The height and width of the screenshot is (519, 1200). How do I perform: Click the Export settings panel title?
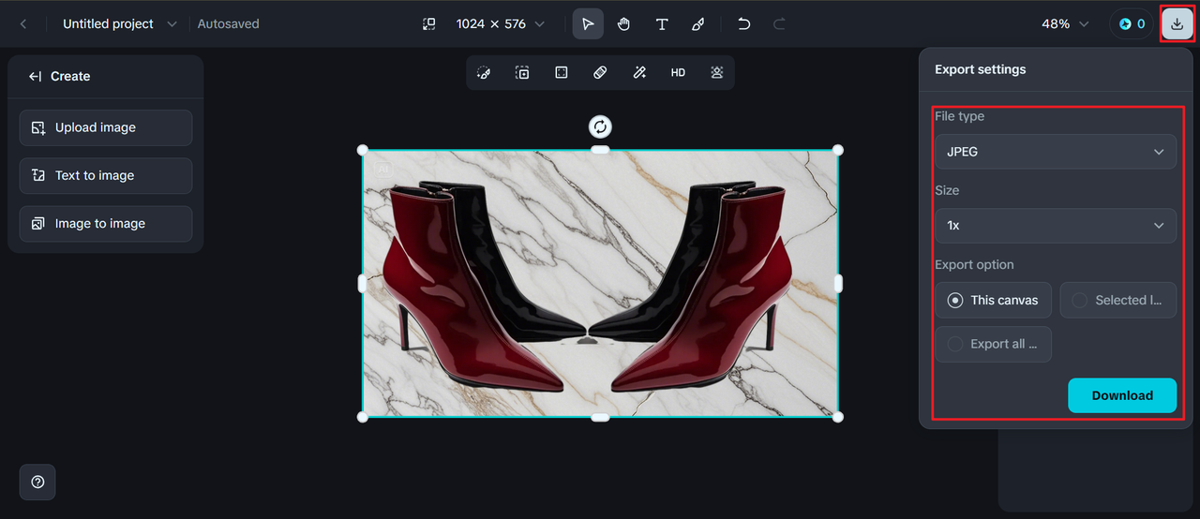pyautogui.click(x=980, y=69)
